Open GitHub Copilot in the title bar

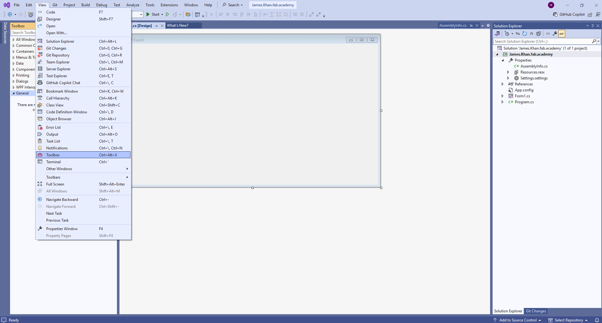click(x=569, y=14)
